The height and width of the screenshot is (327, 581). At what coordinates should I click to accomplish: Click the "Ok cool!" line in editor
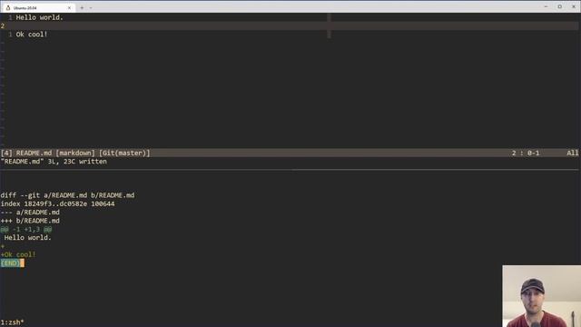click(x=32, y=35)
